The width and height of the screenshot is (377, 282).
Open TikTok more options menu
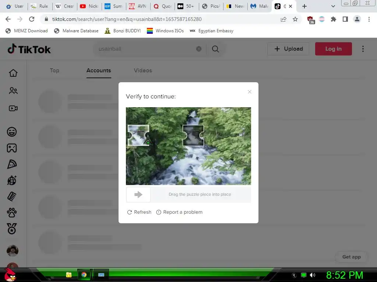363,49
